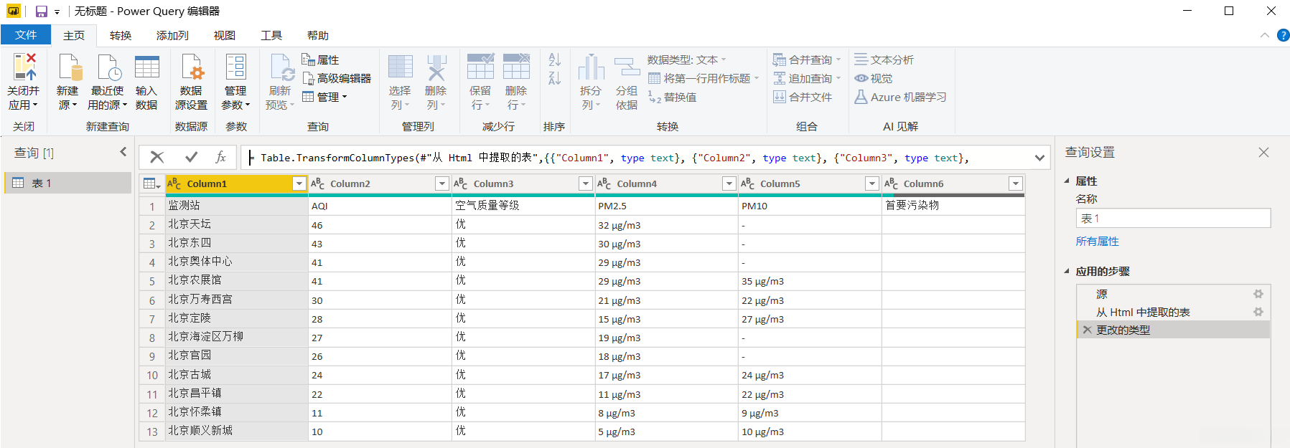Sort ascending with the A-Z icon
The width and height of the screenshot is (1290, 448).
click(554, 59)
